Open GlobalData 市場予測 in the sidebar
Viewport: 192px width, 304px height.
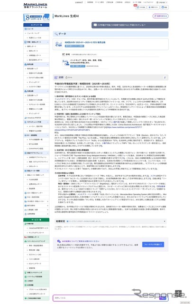tap(34, 118)
